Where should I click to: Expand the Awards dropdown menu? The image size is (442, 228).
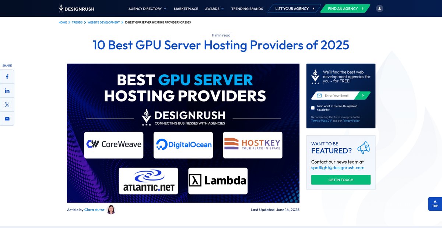pos(214,8)
